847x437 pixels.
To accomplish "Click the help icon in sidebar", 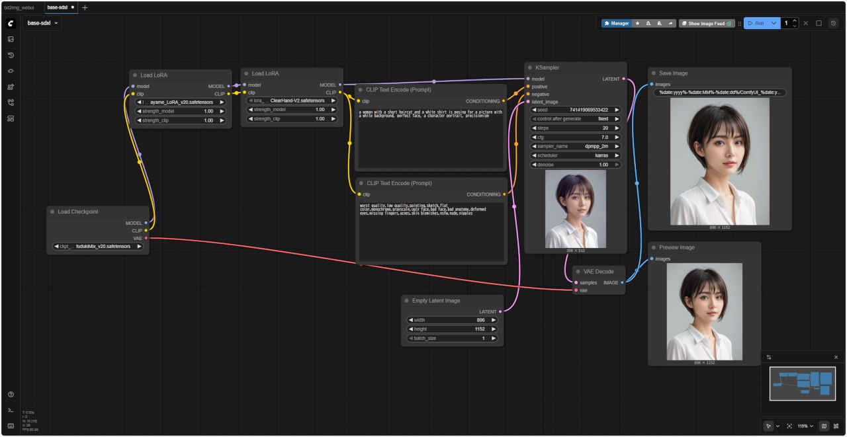I will (x=11, y=395).
